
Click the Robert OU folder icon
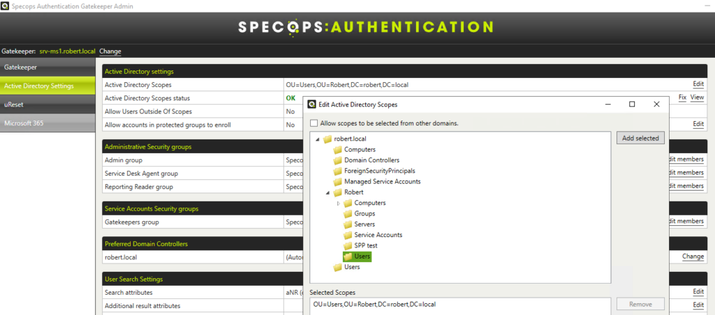[x=337, y=192]
